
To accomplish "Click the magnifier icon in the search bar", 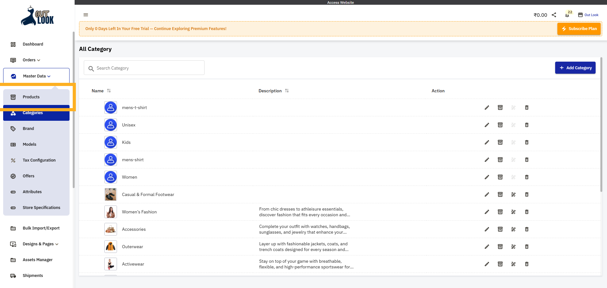I will [x=91, y=69].
